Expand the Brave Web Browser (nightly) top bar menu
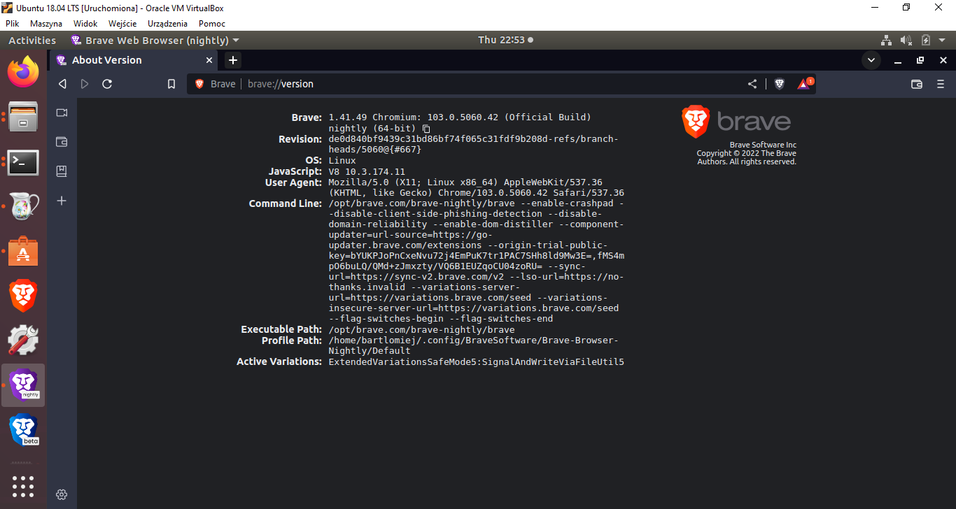The width and height of the screenshot is (956, 509). tap(155, 40)
